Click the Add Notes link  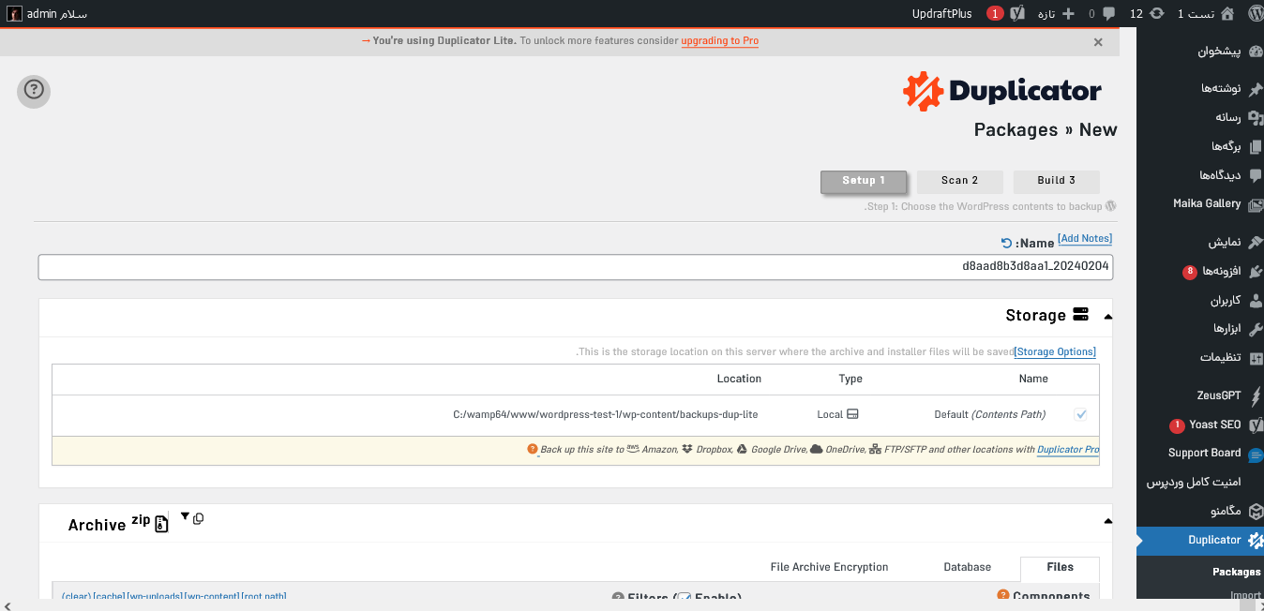pyautogui.click(x=1085, y=239)
